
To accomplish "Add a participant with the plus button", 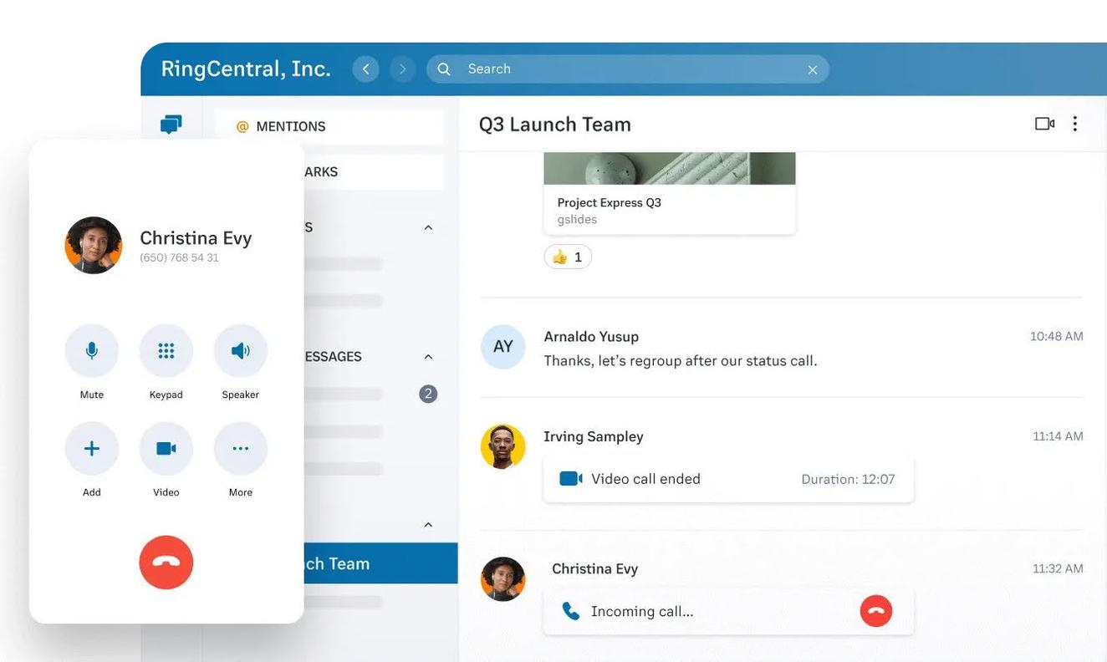I will pos(92,449).
